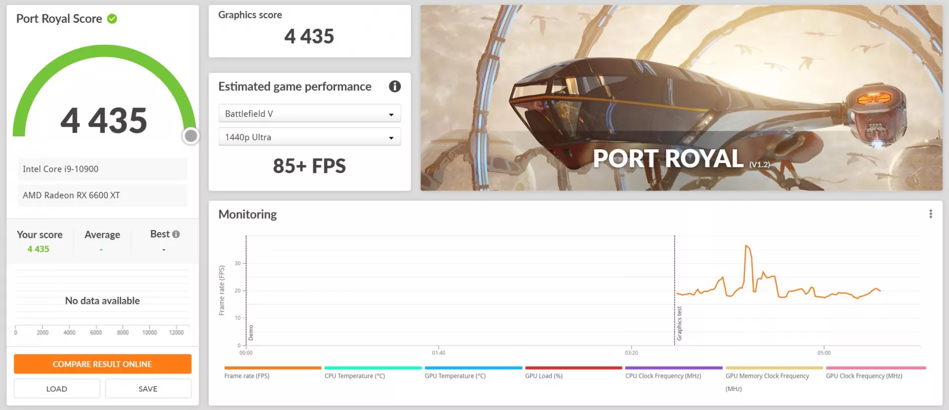Toggle the GPU Temperature legend item

(473, 372)
